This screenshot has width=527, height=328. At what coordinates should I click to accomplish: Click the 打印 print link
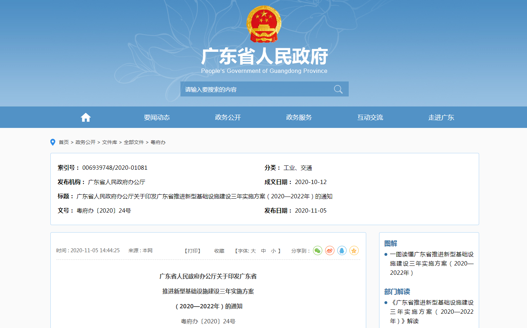point(193,251)
